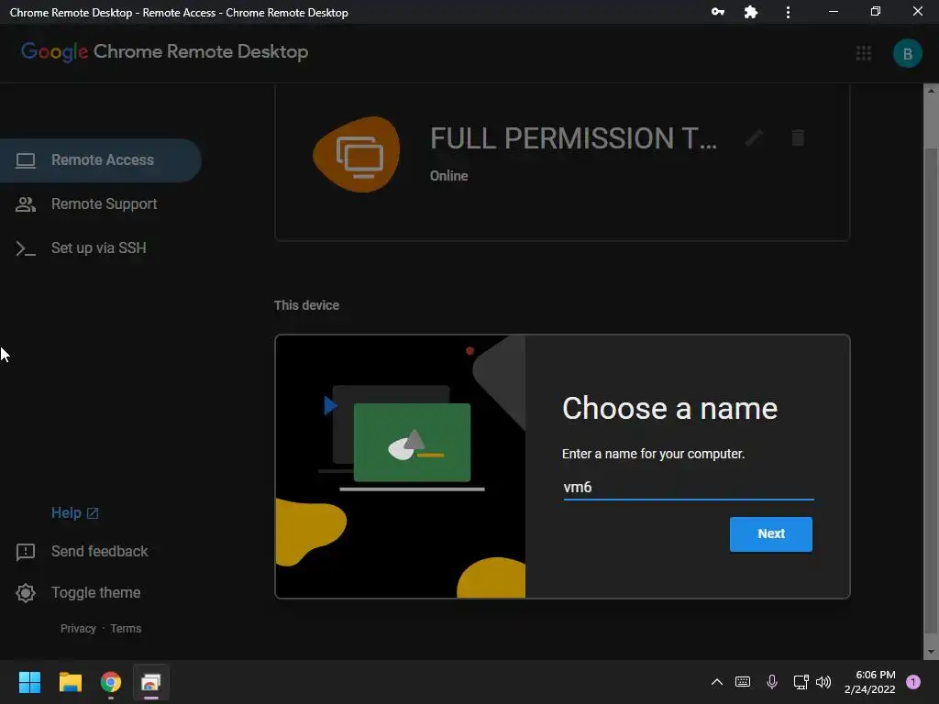This screenshot has width=939, height=704.
Task: Click the Toggle theme brightness icon
Action: point(25,593)
